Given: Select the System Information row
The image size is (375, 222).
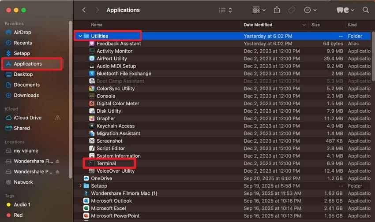Looking at the screenshot, I should [222, 156].
